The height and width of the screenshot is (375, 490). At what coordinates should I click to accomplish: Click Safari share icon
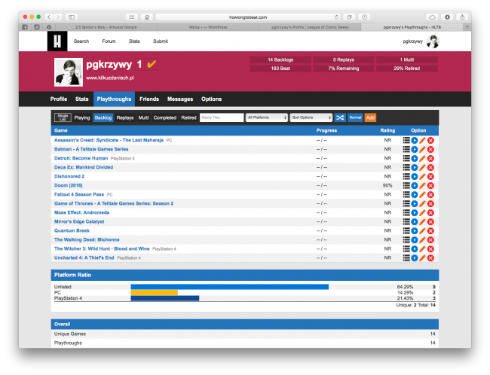pos(462,17)
